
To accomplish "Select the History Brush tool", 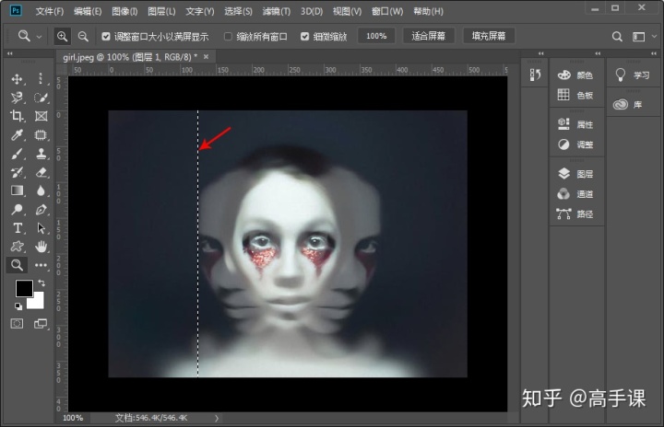I will click(x=17, y=172).
